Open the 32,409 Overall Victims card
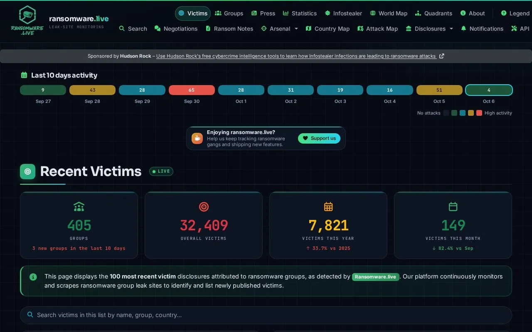532x332 pixels. click(204, 225)
